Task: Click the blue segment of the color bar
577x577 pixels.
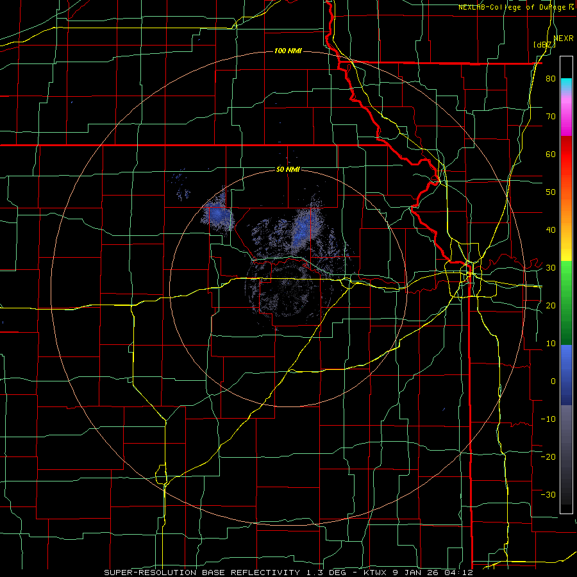Action: 566,374
